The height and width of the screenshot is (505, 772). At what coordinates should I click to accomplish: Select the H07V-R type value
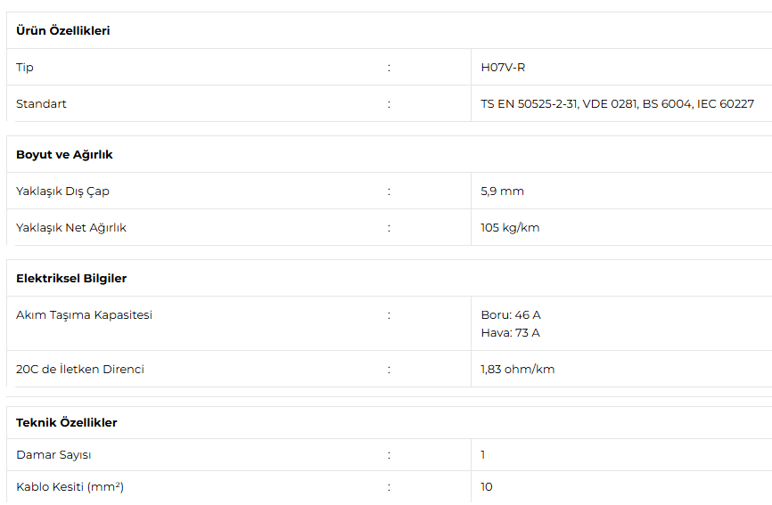[x=503, y=68]
